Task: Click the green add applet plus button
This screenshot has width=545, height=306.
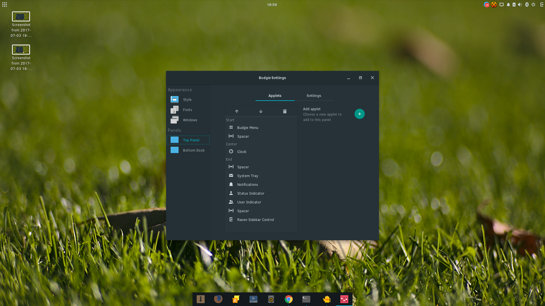Action: (x=360, y=114)
